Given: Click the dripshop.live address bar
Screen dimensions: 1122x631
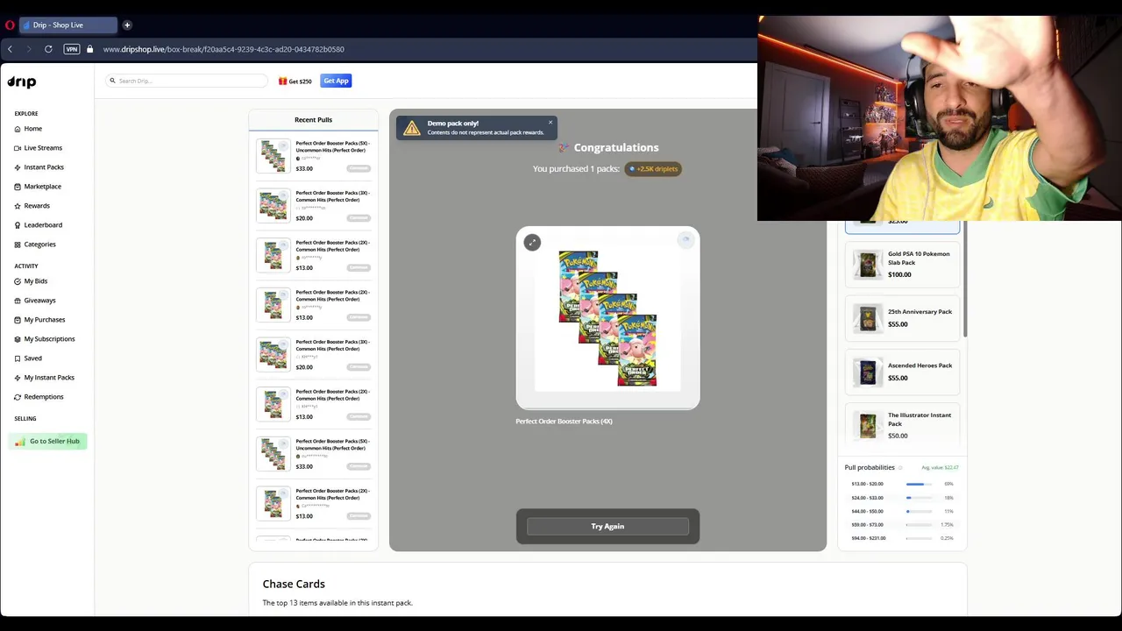Looking at the screenshot, I should [x=223, y=49].
